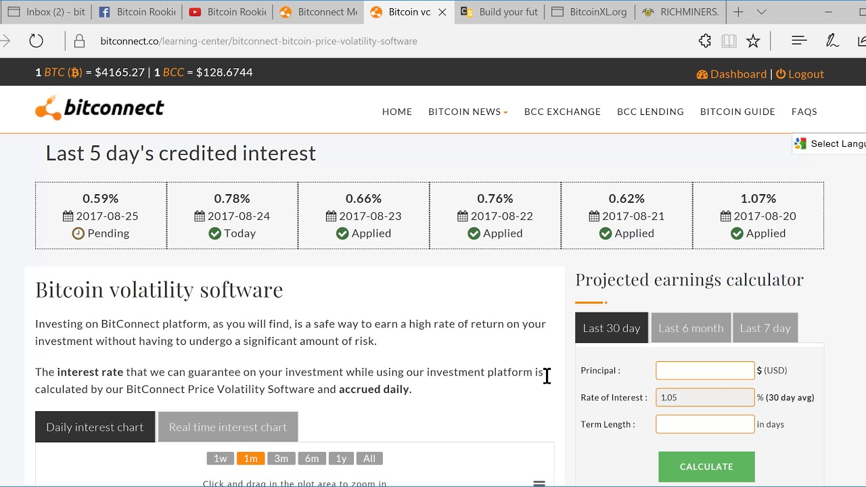Screen dimensions: 866x487
Task: Switch to the Build your fut tab
Action: (499, 12)
